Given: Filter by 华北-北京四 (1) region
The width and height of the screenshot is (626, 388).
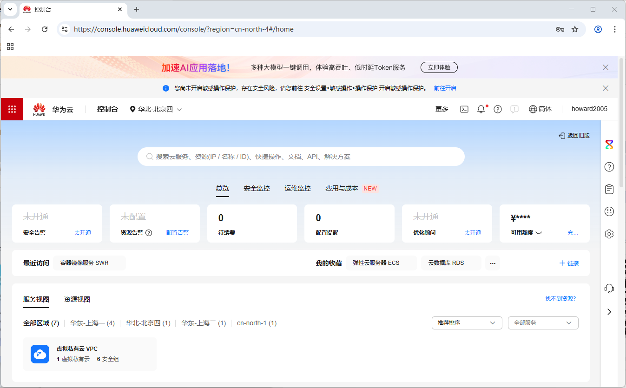Looking at the screenshot, I should coord(148,323).
